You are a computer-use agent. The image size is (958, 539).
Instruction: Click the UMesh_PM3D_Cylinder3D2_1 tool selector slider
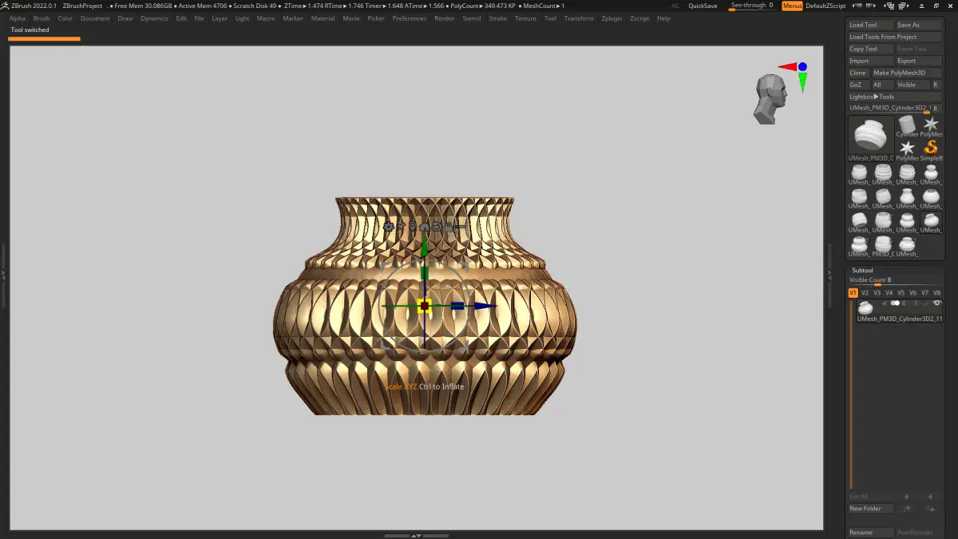pos(889,108)
